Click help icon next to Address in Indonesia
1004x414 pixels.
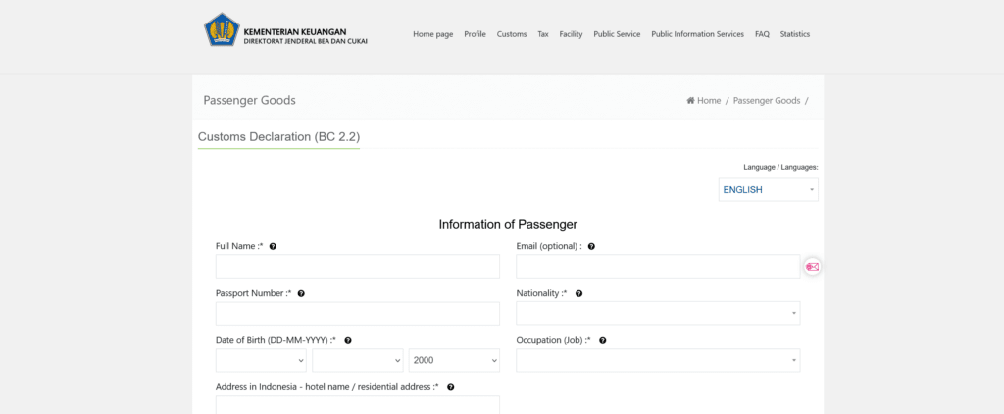(450, 387)
